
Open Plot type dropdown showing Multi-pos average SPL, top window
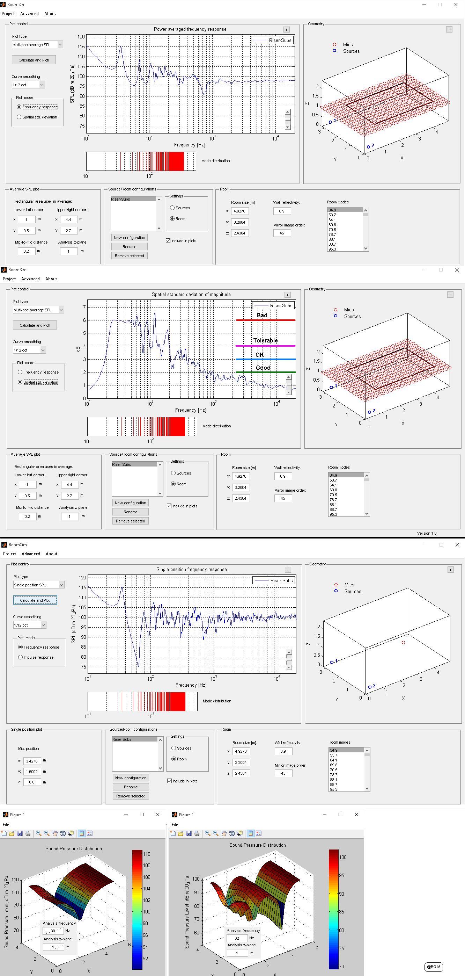pos(37,45)
